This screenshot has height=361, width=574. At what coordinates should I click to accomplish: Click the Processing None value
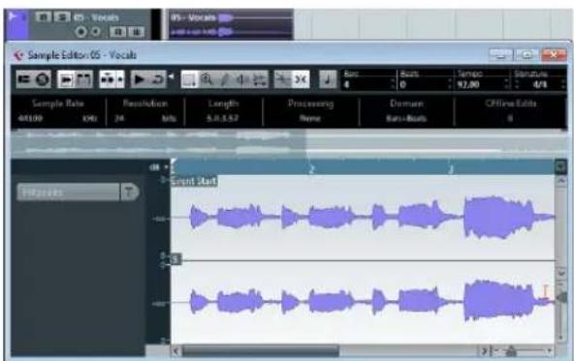(x=310, y=118)
